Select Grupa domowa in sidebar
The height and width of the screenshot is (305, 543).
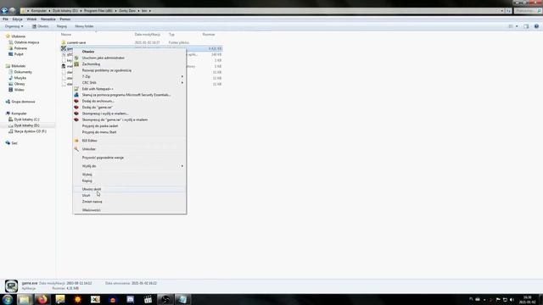pyautogui.click(x=23, y=102)
